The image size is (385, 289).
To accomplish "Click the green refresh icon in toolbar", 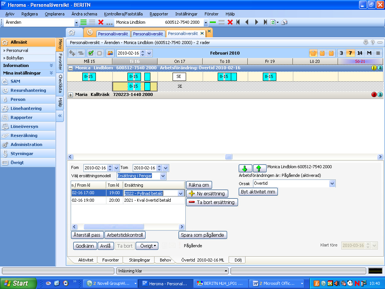I will [x=273, y=22].
